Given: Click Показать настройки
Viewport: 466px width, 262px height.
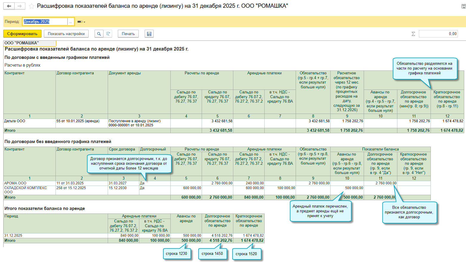Looking at the screenshot, I should pyautogui.click(x=66, y=34).
